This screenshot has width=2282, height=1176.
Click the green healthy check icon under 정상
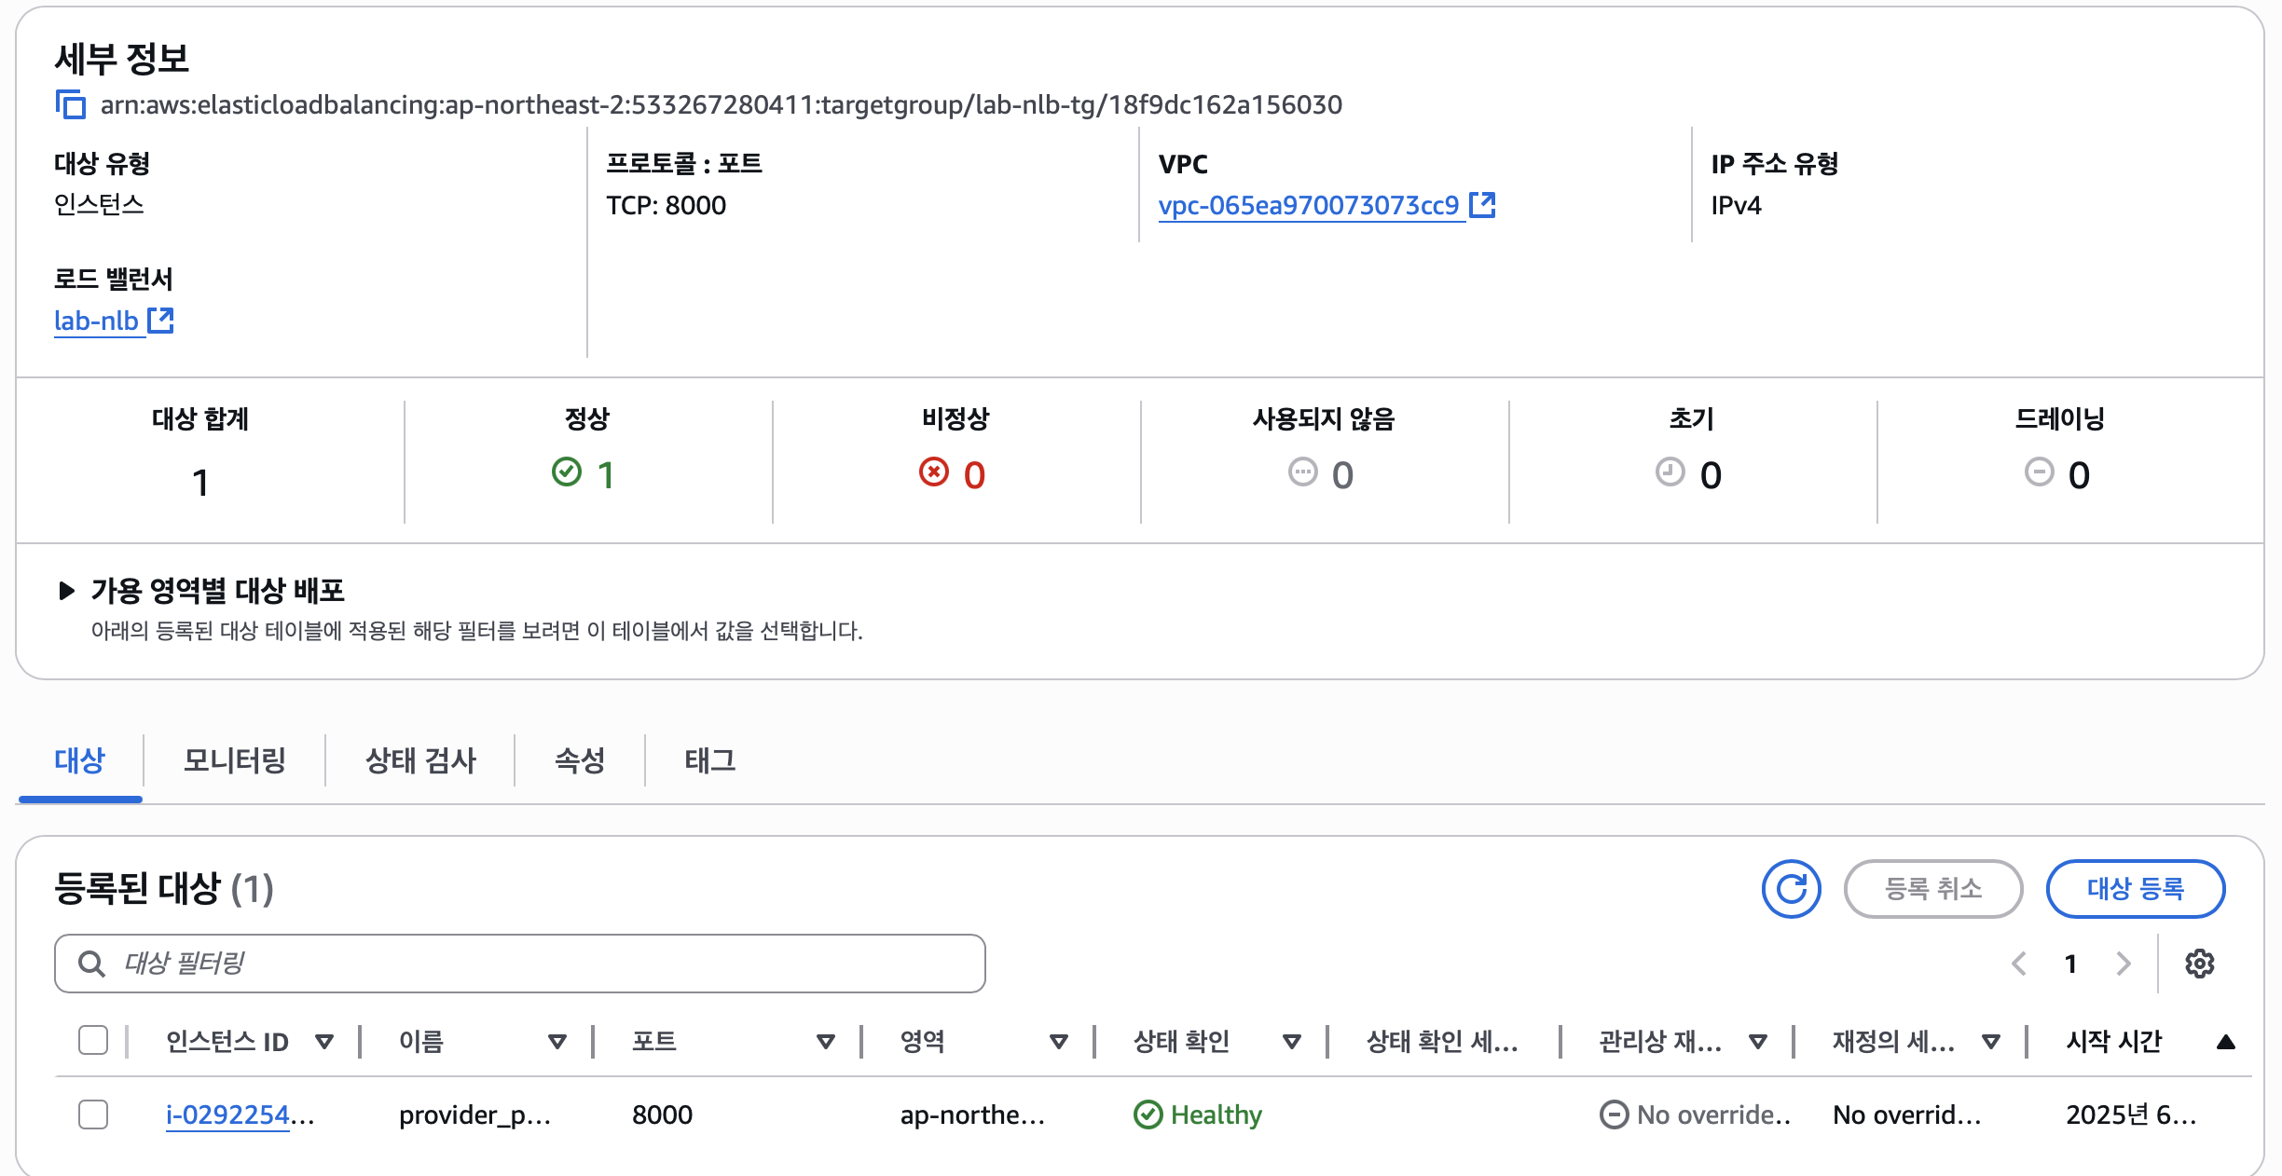click(x=567, y=472)
